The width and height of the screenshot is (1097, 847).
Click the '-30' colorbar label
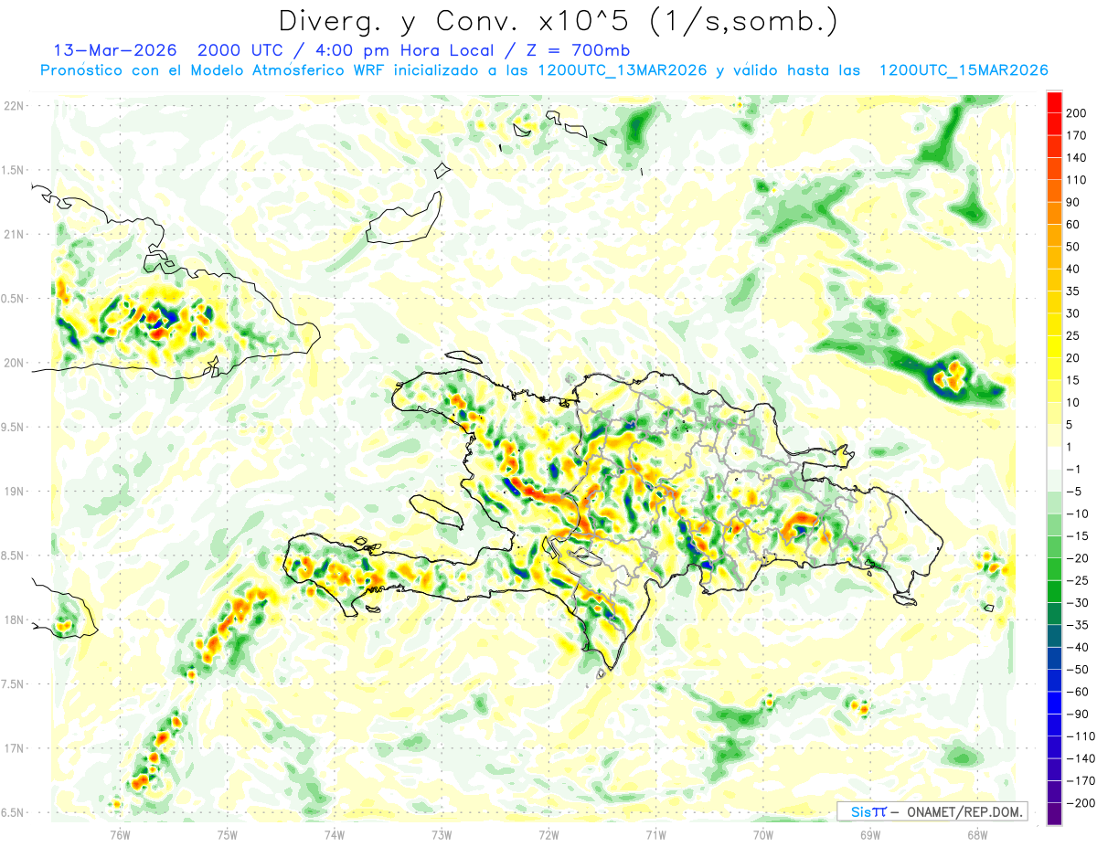(1078, 603)
